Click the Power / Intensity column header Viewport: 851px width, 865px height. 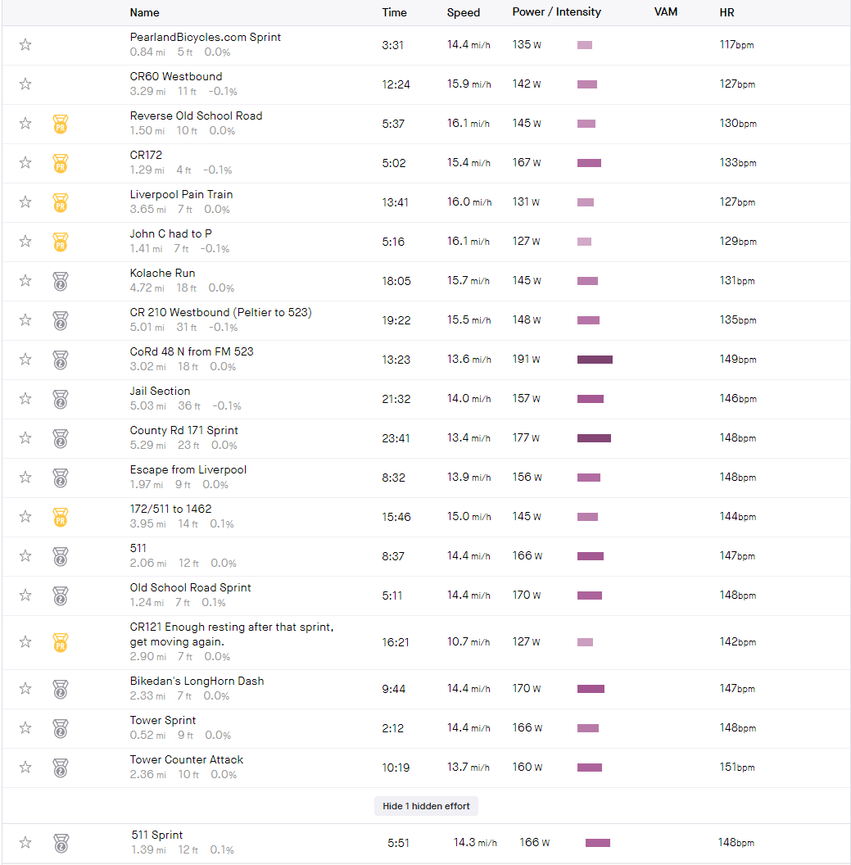tap(556, 12)
